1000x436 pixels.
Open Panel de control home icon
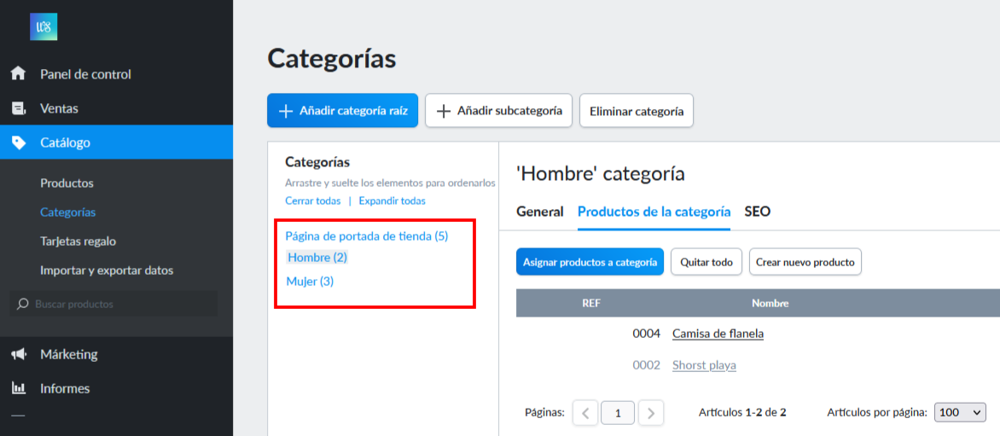click(19, 74)
